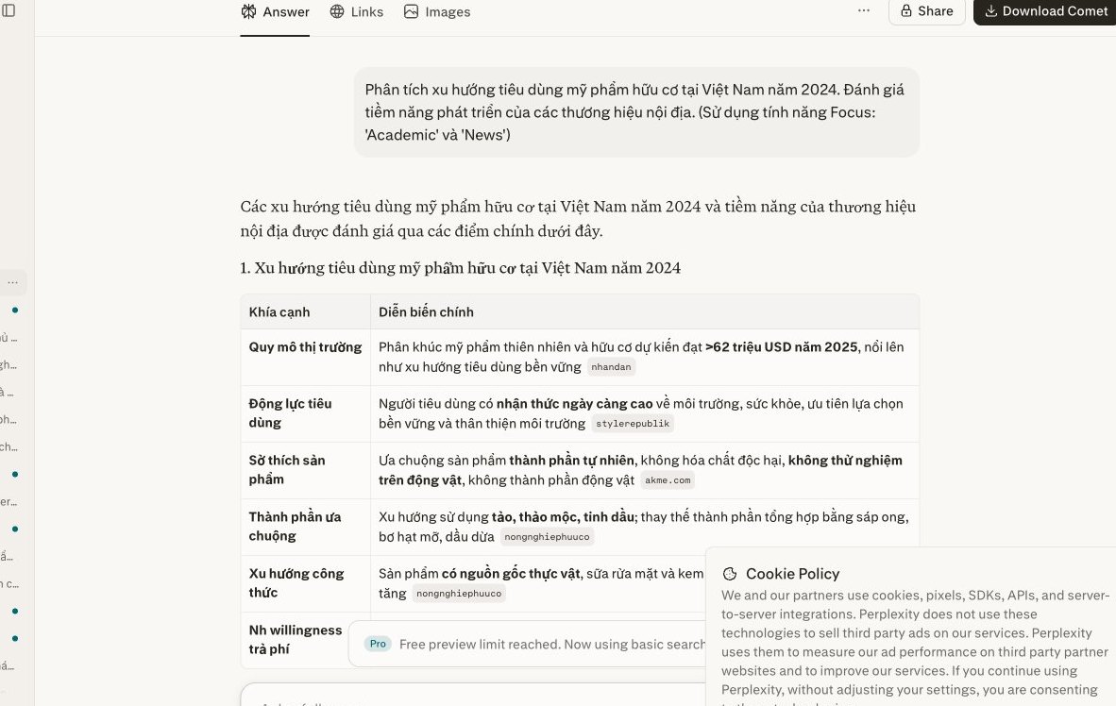Click the follow-up input box at bottom
The width and height of the screenshot is (1116, 706).
tap(473, 696)
